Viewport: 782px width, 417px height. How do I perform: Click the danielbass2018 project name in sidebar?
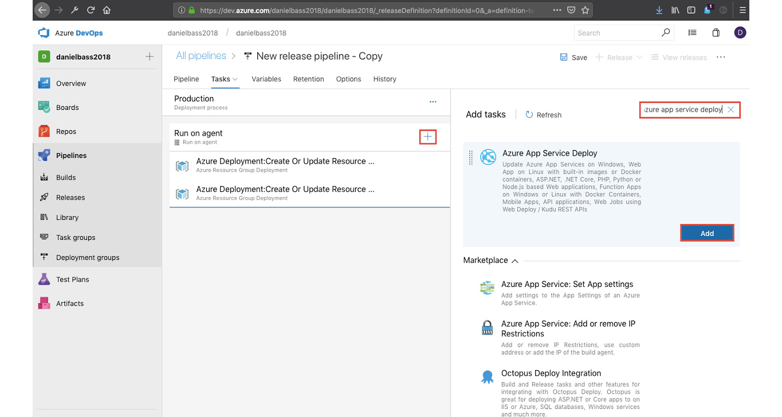[x=83, y=57]
